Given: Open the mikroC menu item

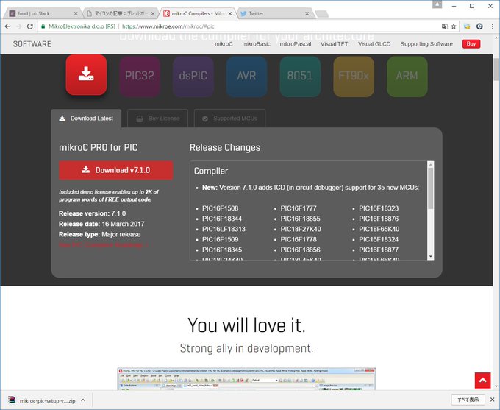Looking at the screenshot, I should 224,44.
